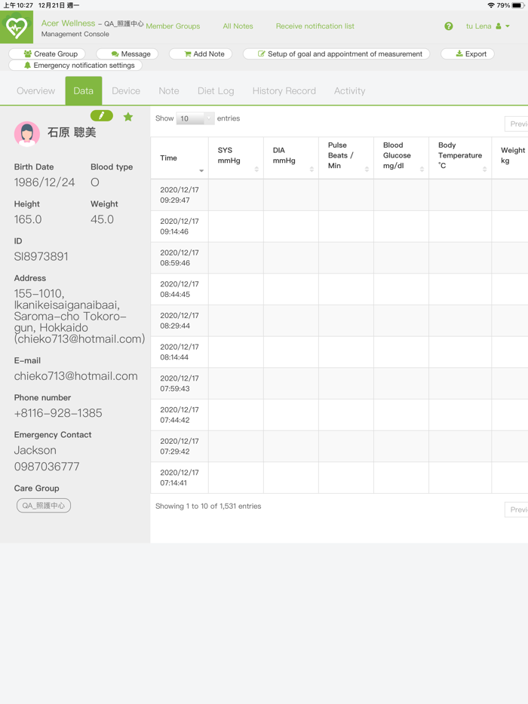
Task: Open the All Notes link
Action: [x=238, y=26]
